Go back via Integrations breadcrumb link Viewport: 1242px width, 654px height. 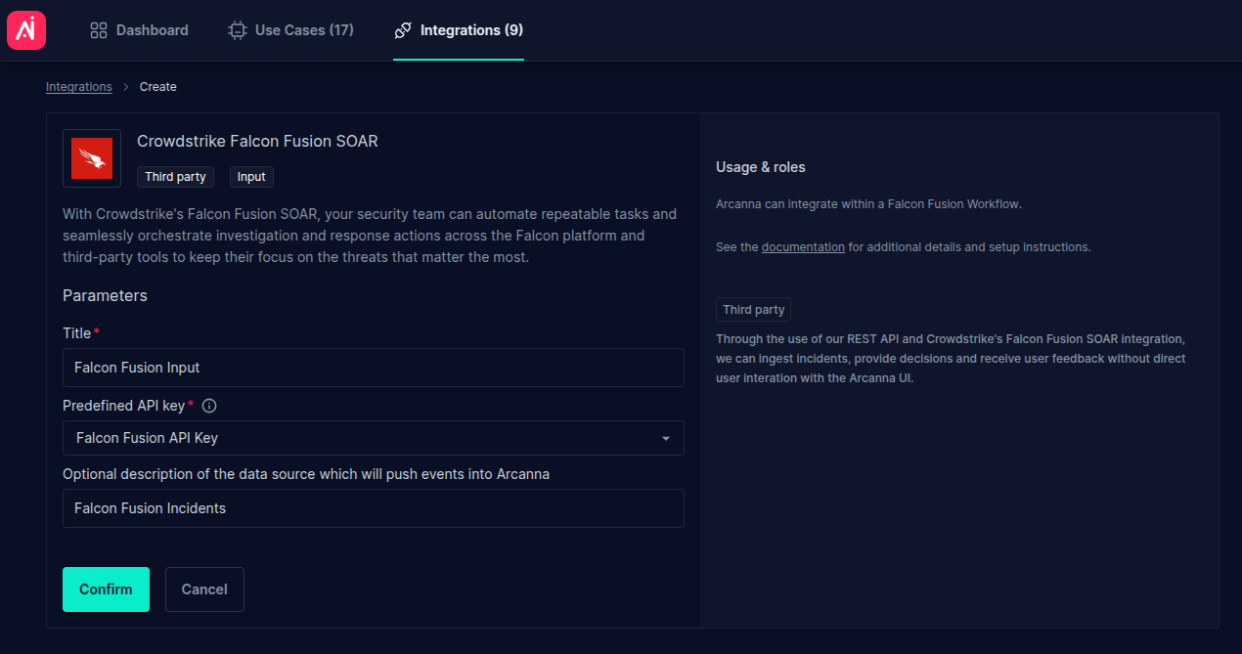click(79, 87)
